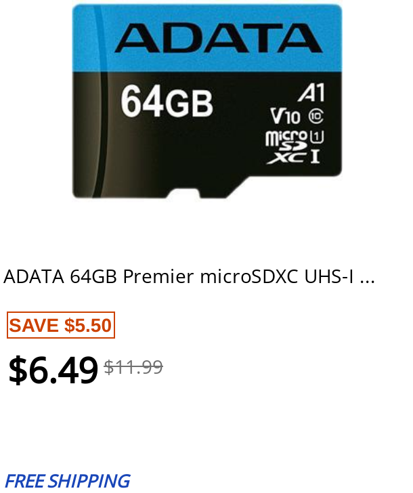This screenshot has height=493, width=413.
Task: Click the XC logo on the card
Action: click(x=286, y=158)
